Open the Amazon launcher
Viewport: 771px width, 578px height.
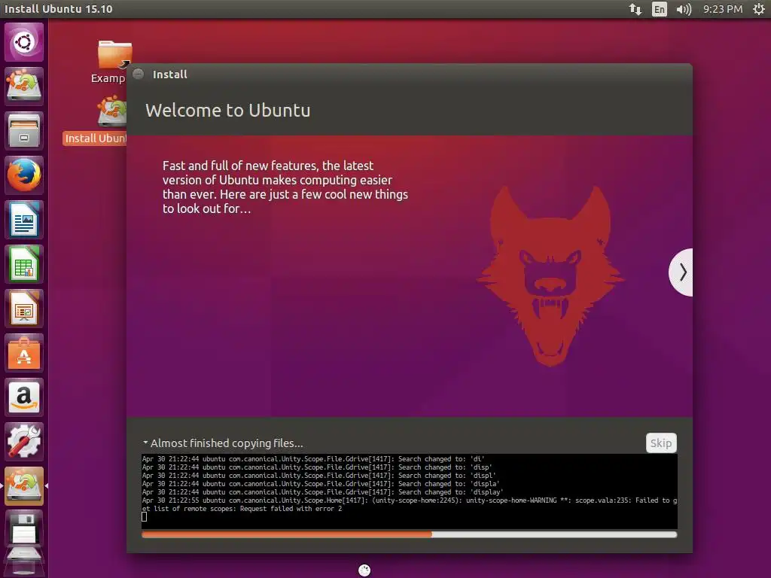click(x=23, y=397)
